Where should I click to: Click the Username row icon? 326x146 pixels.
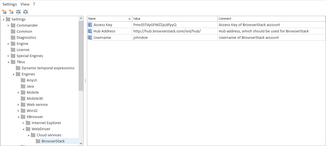[90, 38]
